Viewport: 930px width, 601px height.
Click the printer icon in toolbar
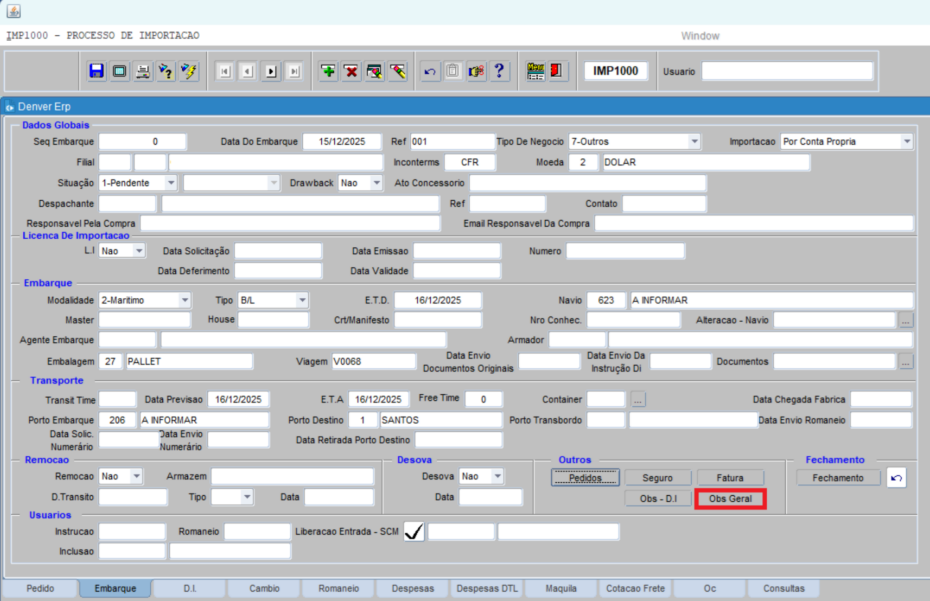(x=143, y=71)
